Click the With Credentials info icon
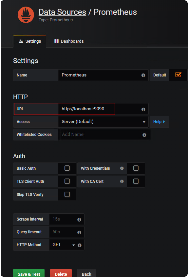 click(122, 168)
